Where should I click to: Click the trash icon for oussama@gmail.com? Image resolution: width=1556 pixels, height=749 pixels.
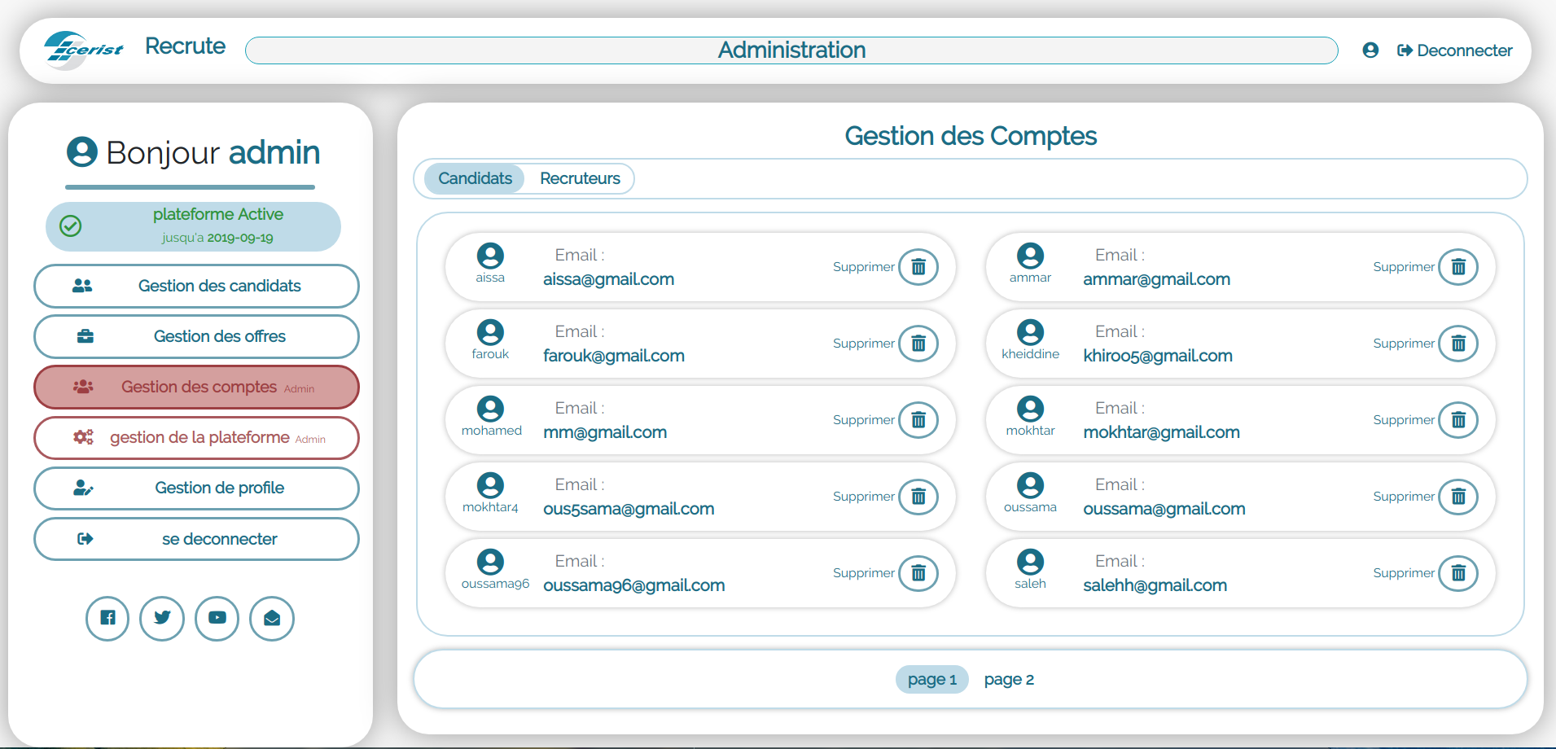(x=1458, y=497)
